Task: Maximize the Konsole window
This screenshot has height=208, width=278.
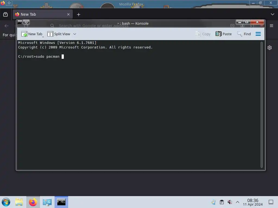Action: (247, 22)
